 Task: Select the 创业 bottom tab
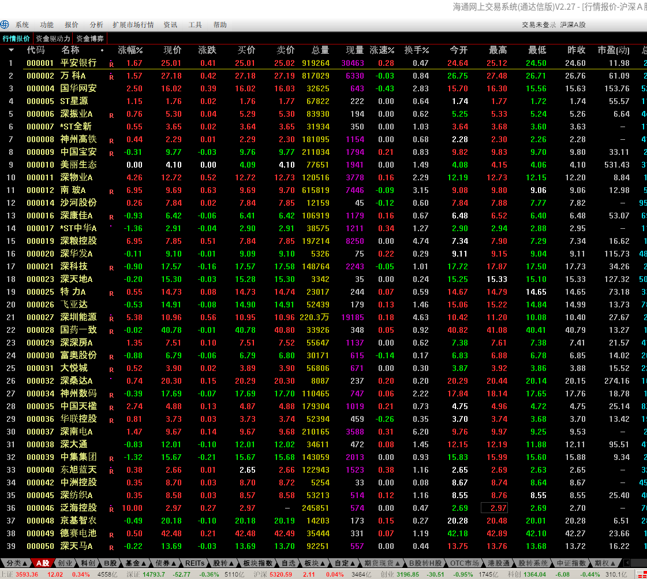pos(65,563)
